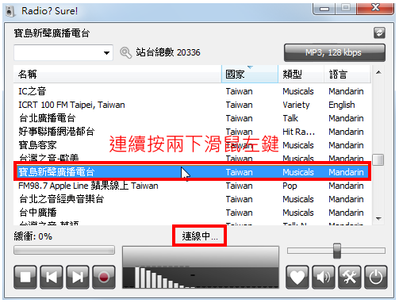Click the 站台總數 20336 label

coord(168,52)
